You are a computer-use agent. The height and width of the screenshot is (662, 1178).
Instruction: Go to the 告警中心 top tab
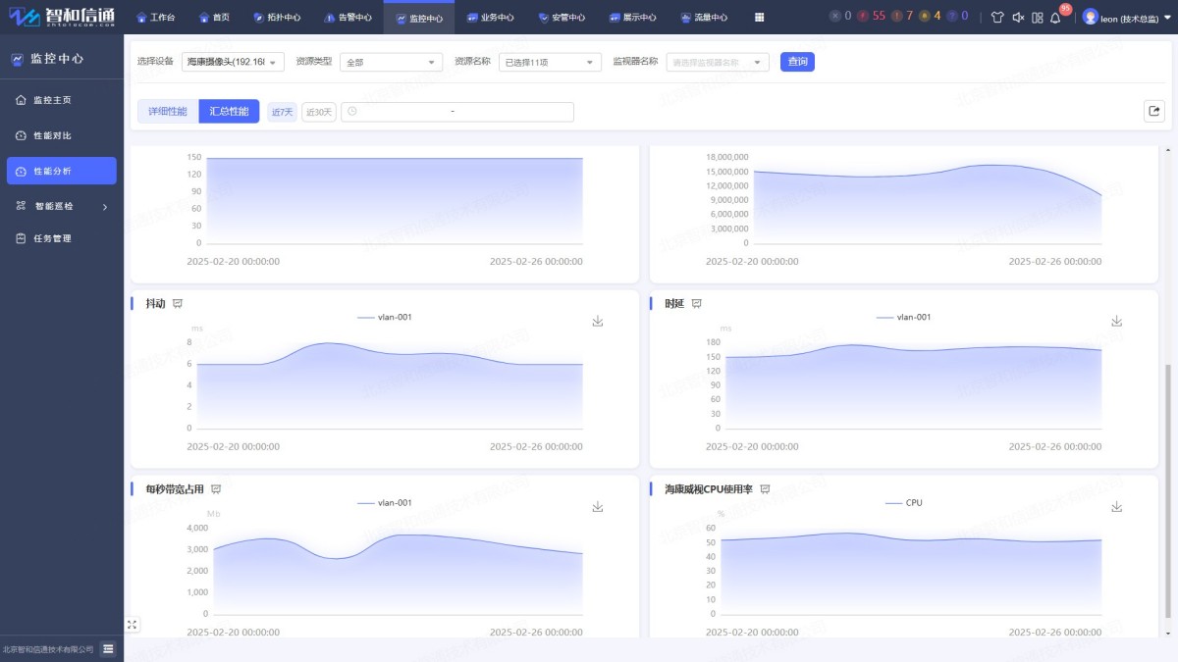(348, 18)
